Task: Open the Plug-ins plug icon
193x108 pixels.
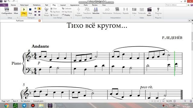Action: tap(158, 10)
